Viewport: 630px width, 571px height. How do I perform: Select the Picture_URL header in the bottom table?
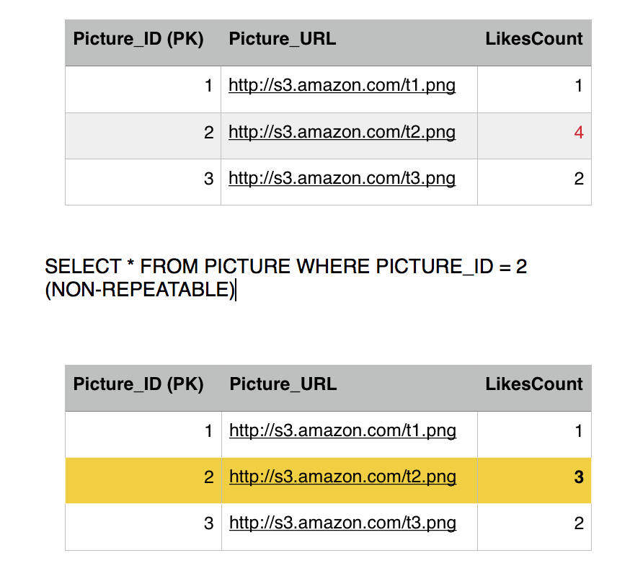pyautogui.click(x=283, y=384)
